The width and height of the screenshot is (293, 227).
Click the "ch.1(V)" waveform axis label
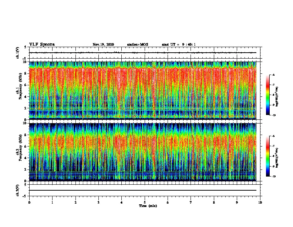(18, 53)
